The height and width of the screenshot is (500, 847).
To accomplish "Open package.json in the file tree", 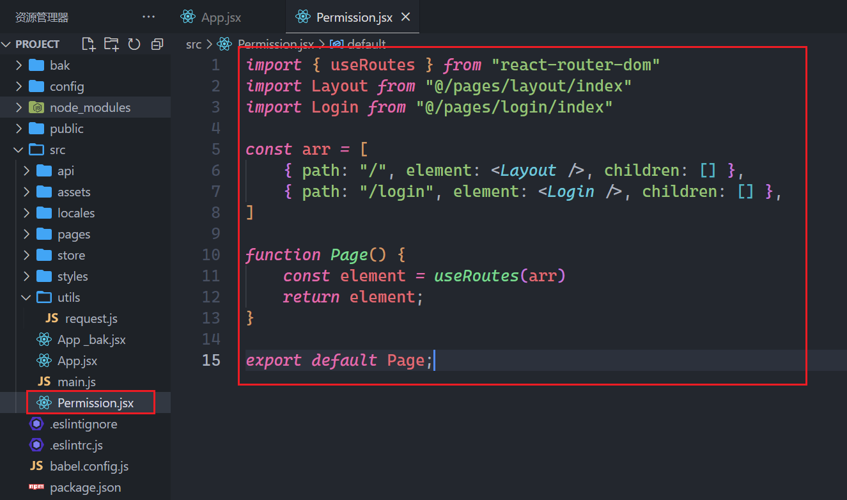I will coord(85,487).
